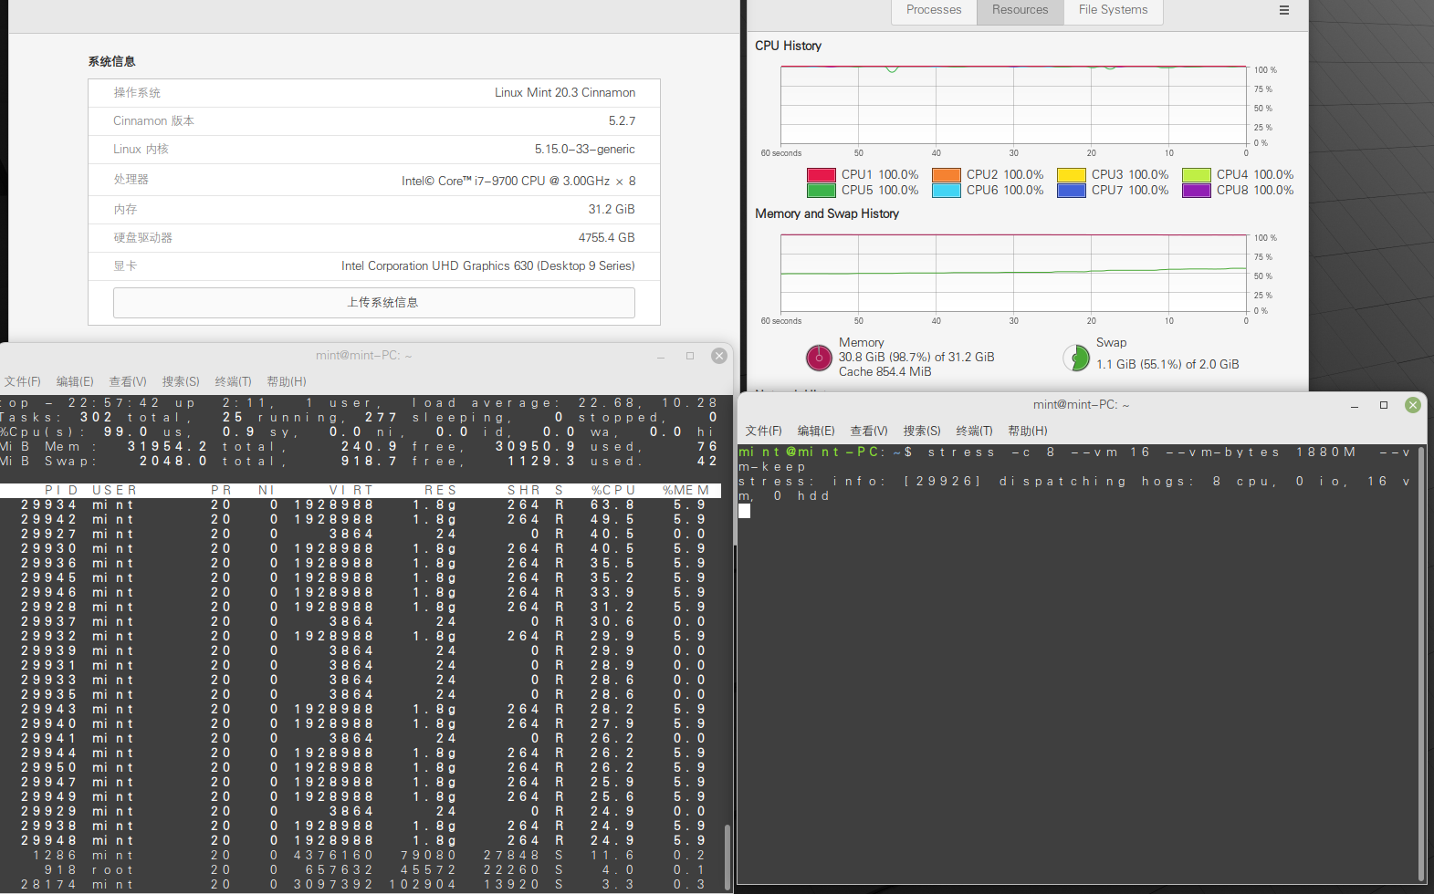Pick the CPU3 yellow color swatch

click(x=1071, y=175)
